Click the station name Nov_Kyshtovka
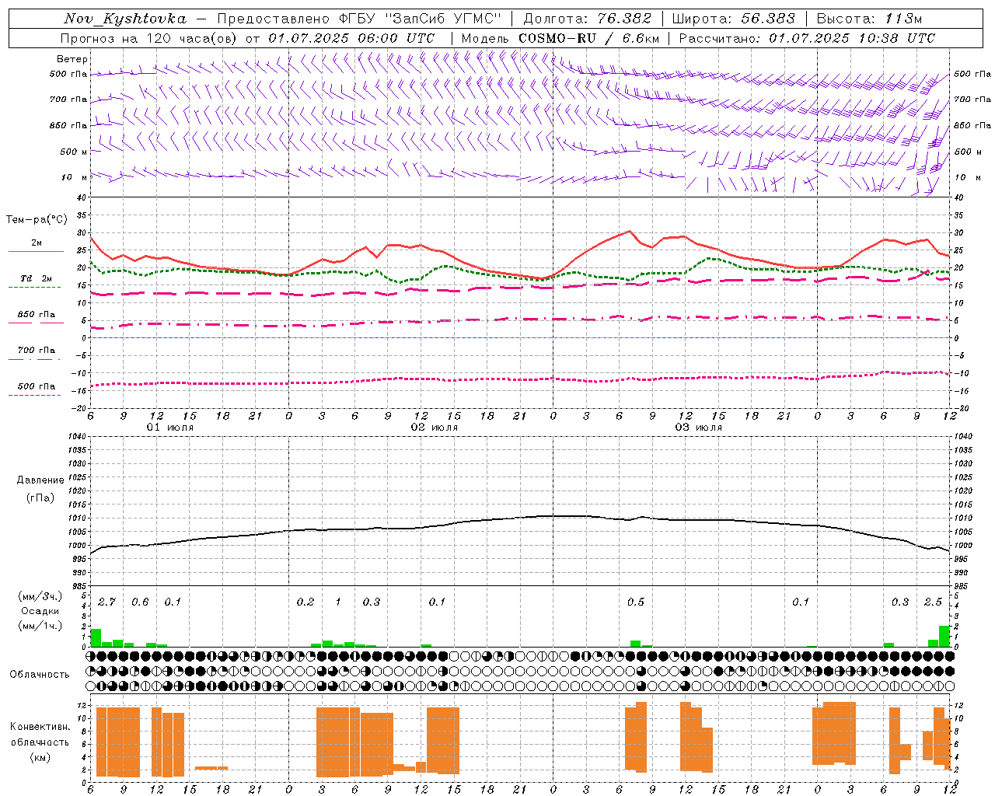This screenshot has width=995, height=796. pos(125,19)
